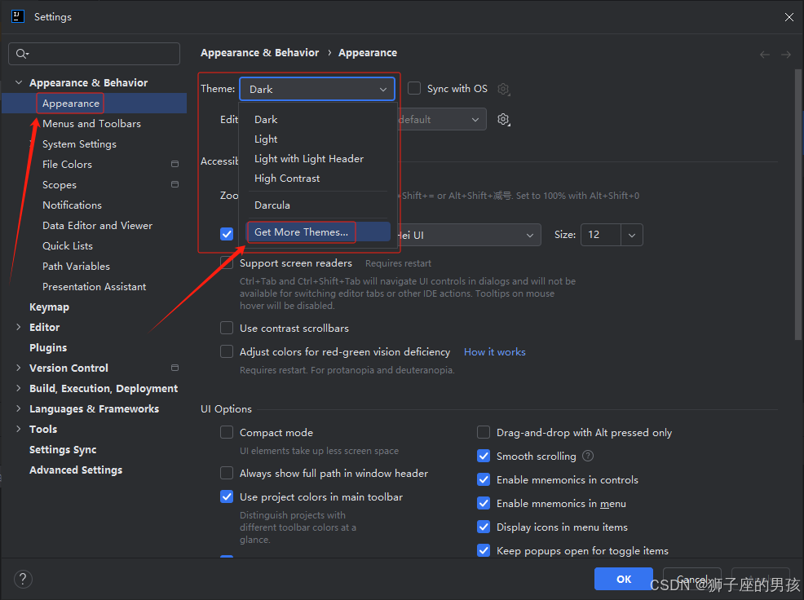Click the Cancel button

click(x=692, y=579)
